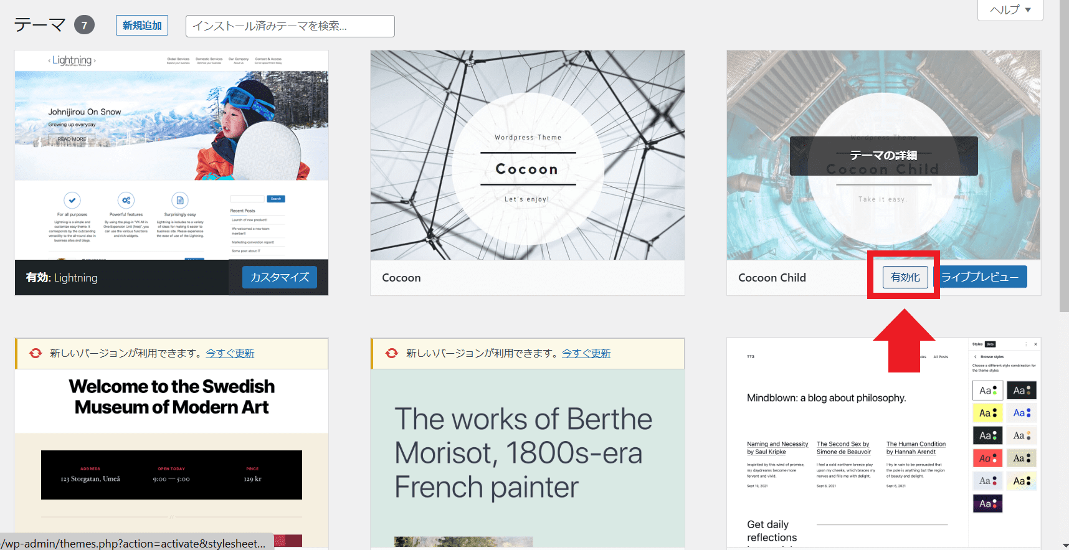Select the red Aa style variation
1069x550 pixels.
tap(988, 458)
